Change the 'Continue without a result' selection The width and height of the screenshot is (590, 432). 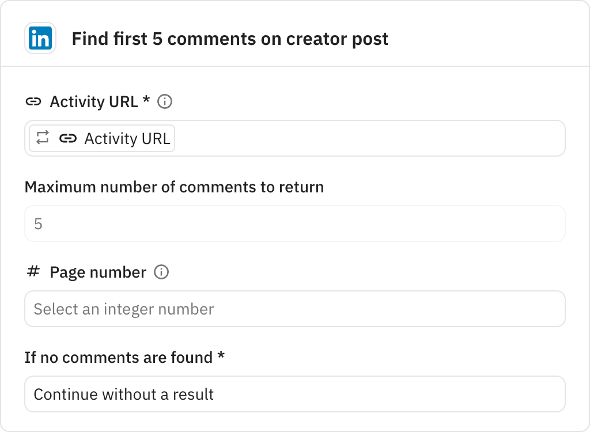point(295,394)
